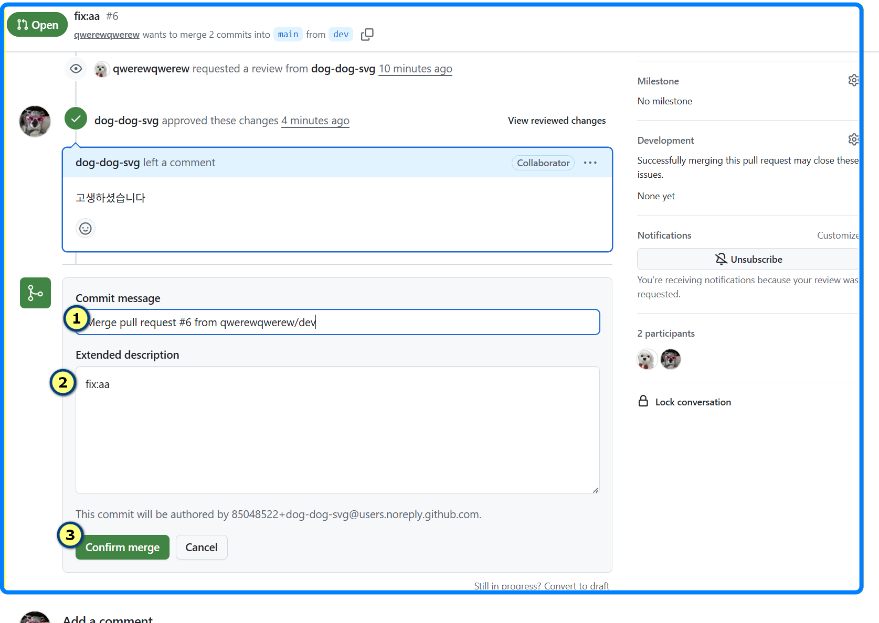Copy the dev branch name icon

(x=367, y=35)
